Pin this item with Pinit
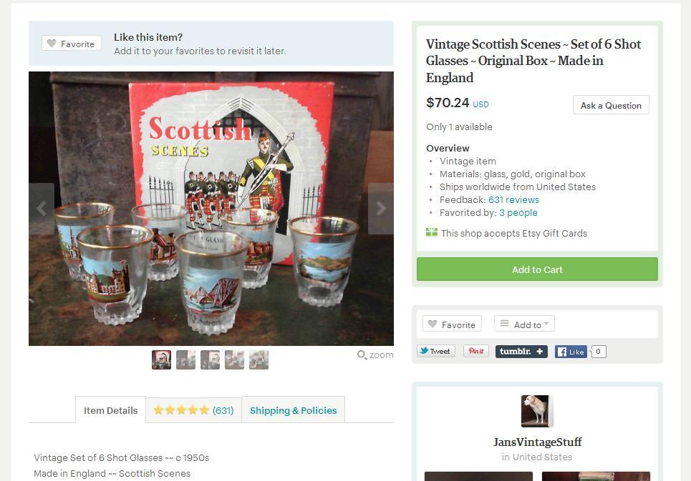Image resolution: width=691 pixels, height=481 pixels. tap(476, 352)
